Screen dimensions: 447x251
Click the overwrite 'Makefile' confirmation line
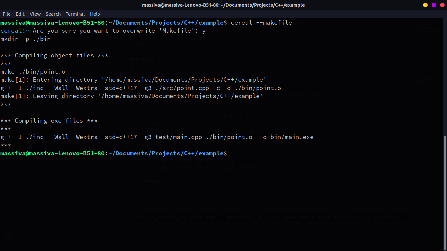click(x=103, y=31)
